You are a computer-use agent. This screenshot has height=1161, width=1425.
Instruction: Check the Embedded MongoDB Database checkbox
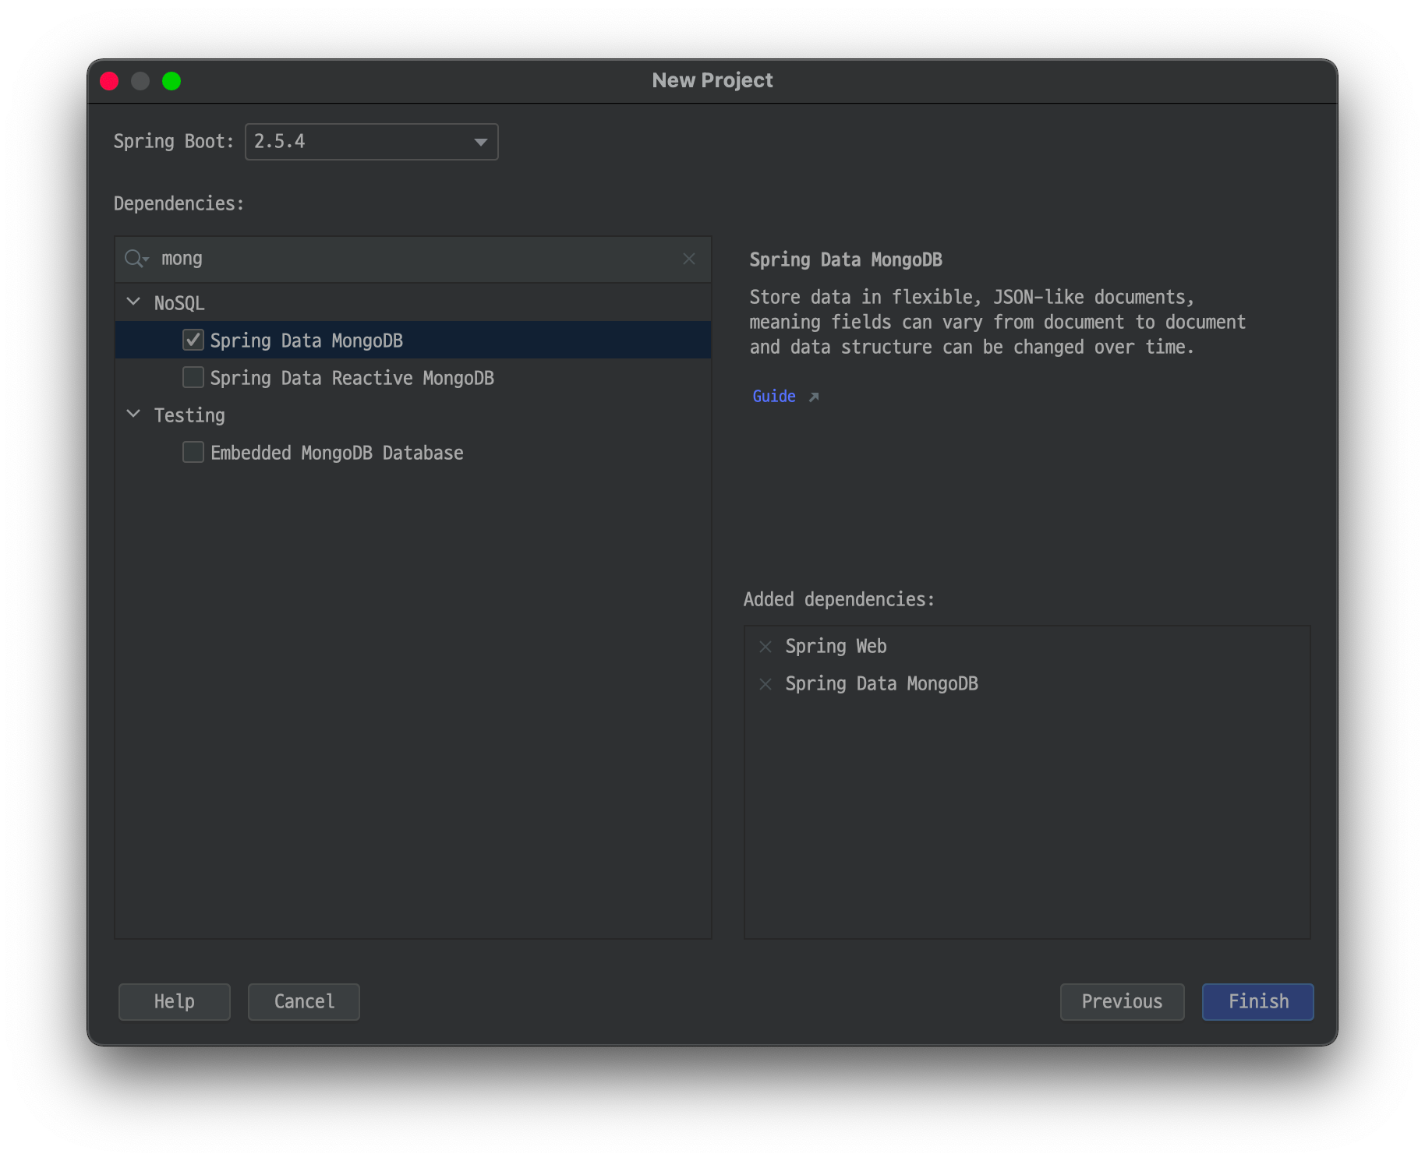pos(193,452)
